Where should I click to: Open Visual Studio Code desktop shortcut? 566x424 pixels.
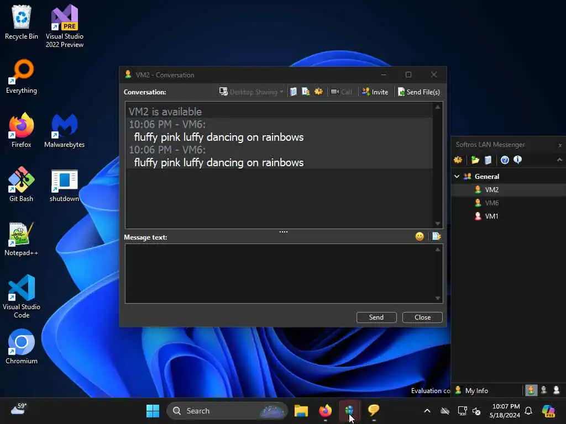pyautogui.click(x=22, y=296)
